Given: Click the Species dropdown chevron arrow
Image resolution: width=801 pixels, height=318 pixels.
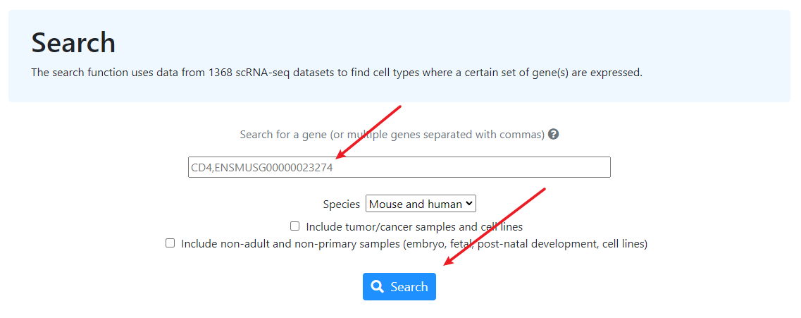Looking at the screenshot, I should [x=469, y=204].
